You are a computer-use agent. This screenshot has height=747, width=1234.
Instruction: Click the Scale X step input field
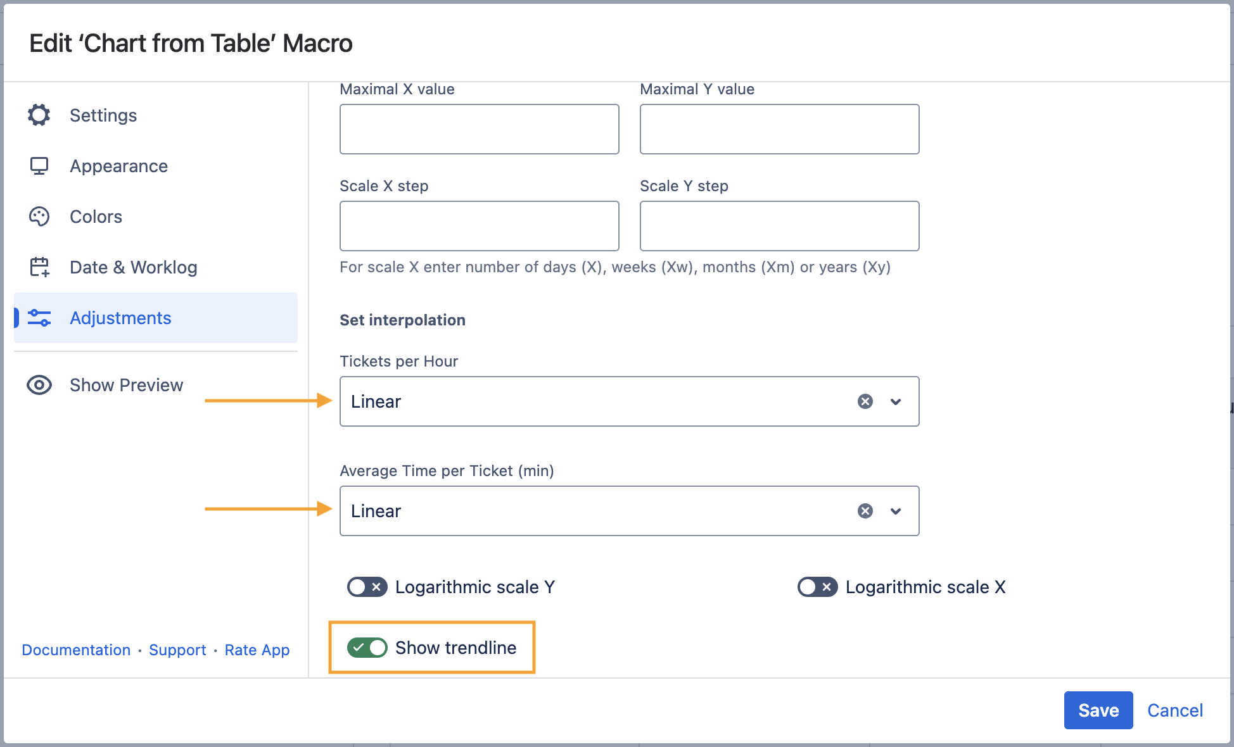point(479,226)
